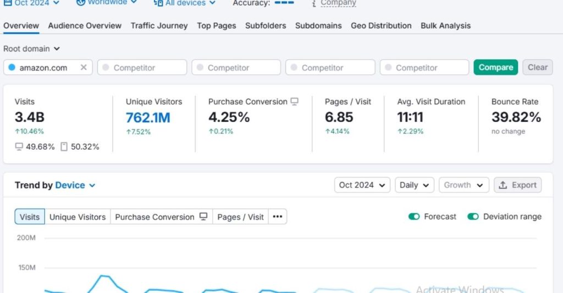Open the Daily granularity dropdown
This screenshot has height=293, width=563.
click(414, 185)
